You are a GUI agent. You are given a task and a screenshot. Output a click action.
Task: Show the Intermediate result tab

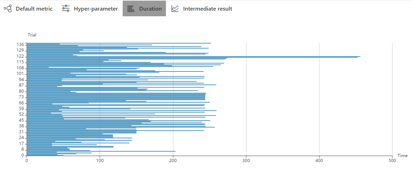click(207, 8)
